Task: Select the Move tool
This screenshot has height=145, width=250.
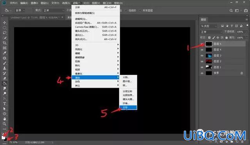Action: (x=4, y=23)
